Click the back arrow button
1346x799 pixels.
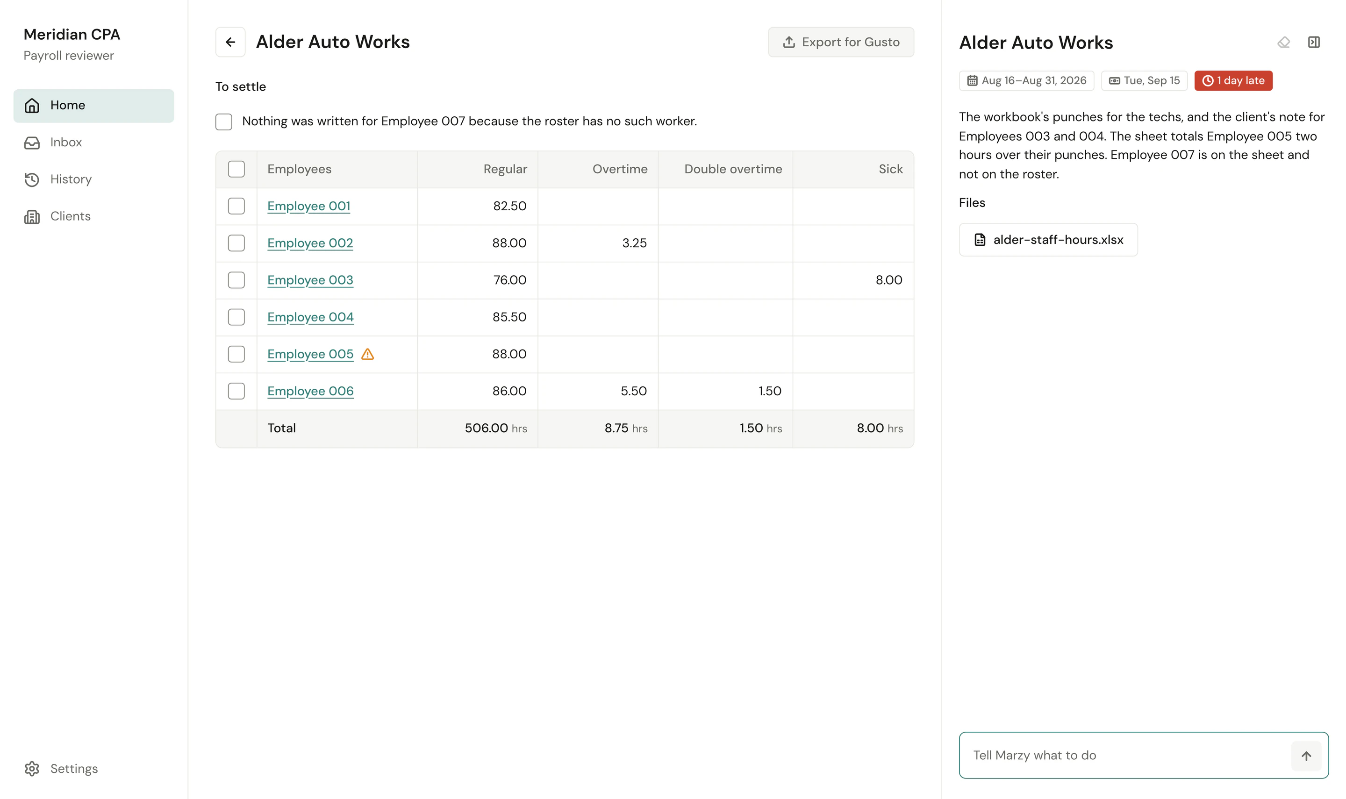230,42
